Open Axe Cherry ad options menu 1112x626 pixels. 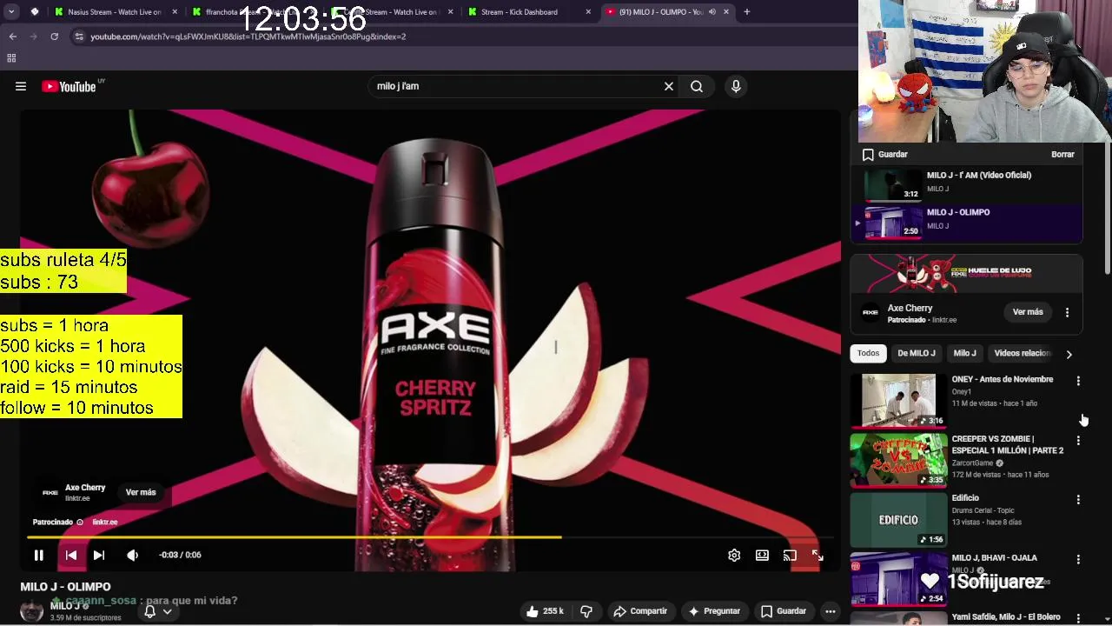pyautogui.click(x=1067, y=312)
